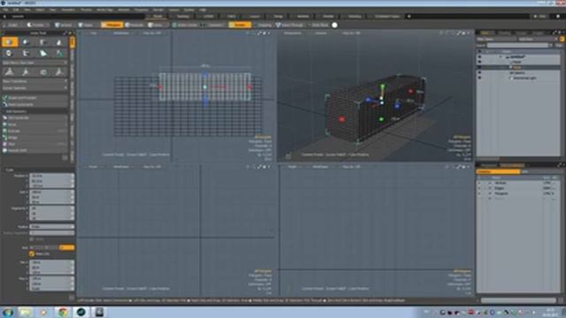Switch to the Topology layout tab
Screen dimensions: 566x318
coord(183,16)
